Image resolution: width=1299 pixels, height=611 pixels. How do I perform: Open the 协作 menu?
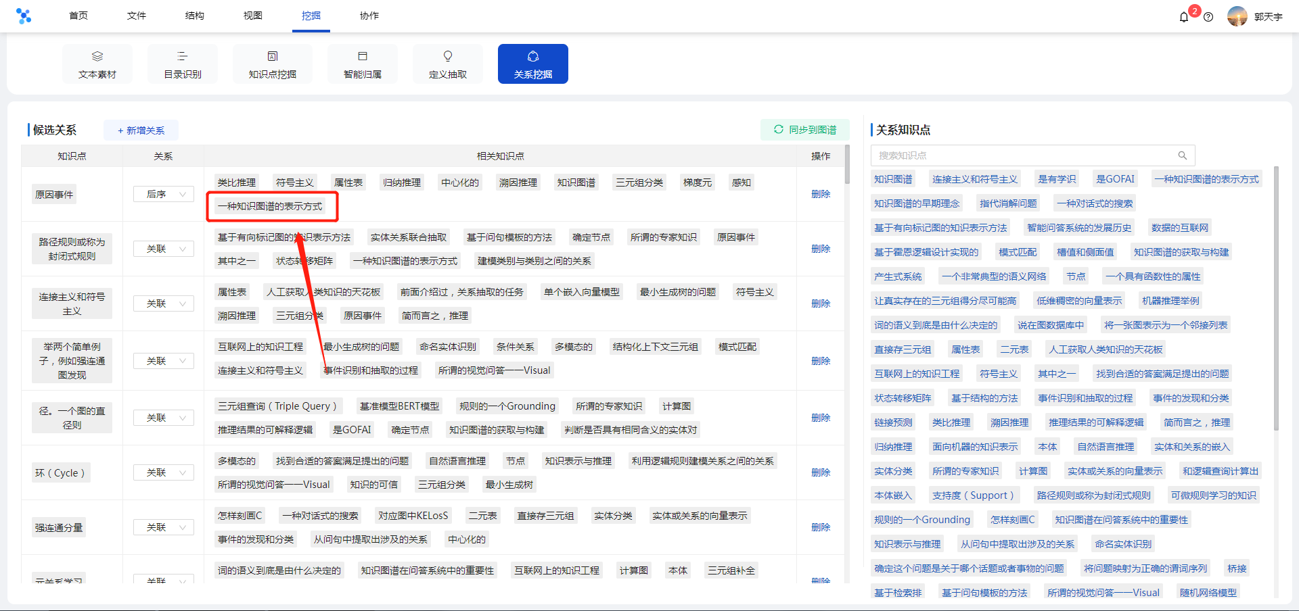[x=369, y=16]
